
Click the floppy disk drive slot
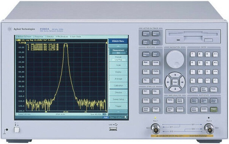pos(193,35)
